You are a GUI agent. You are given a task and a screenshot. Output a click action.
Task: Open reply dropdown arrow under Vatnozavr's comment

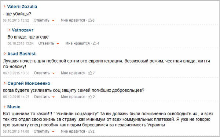pyautogui.click(x=58, y=44)
